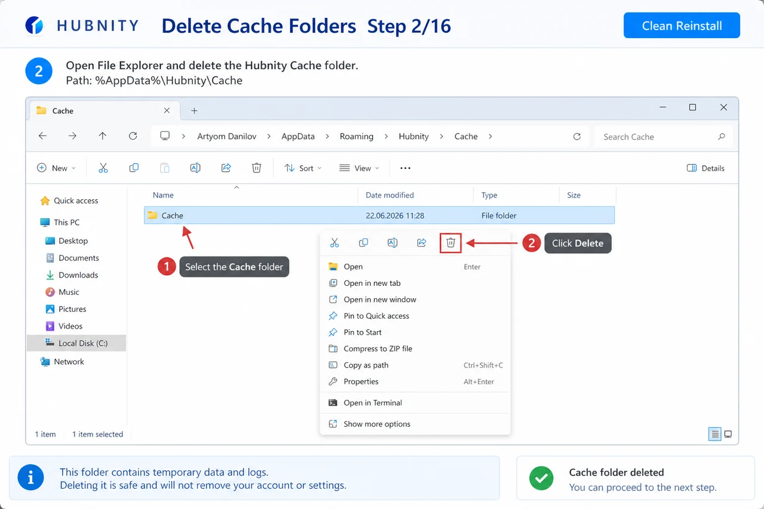
Task: Click the Cache breadcrumb in address bar
Action: (x=466, y=136)
